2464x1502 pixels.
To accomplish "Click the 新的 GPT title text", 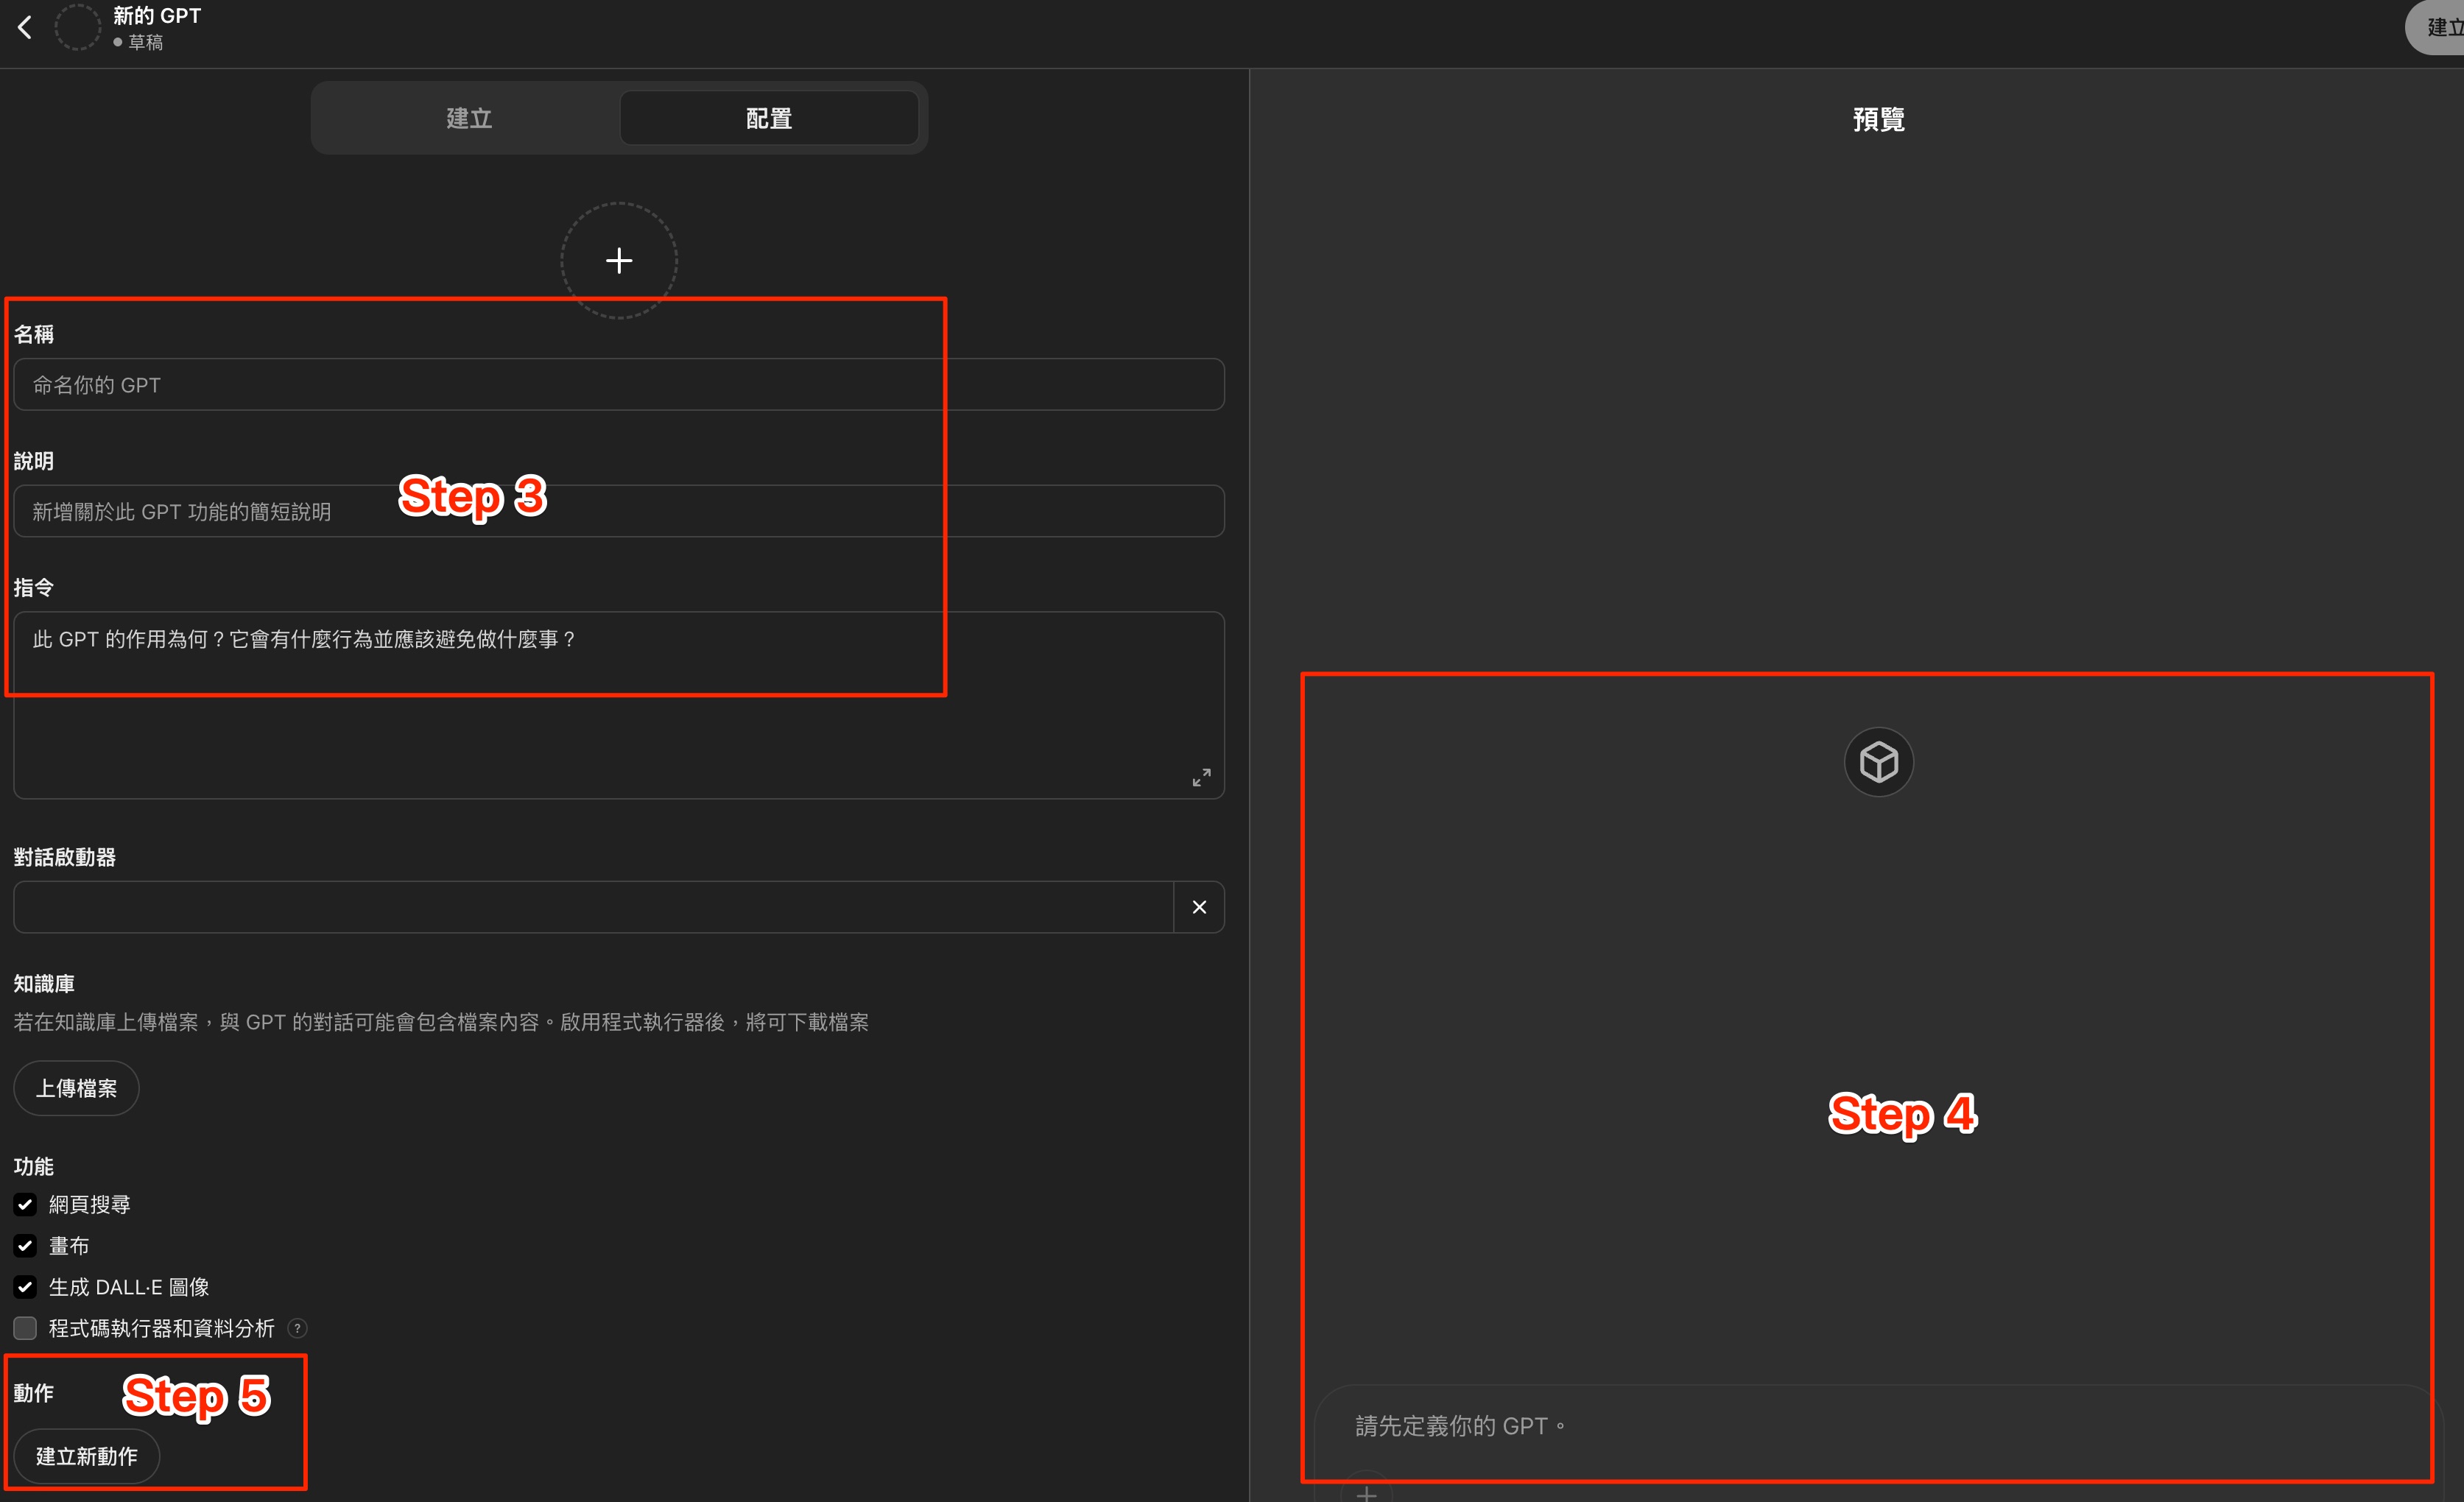I will coord(157,15).
